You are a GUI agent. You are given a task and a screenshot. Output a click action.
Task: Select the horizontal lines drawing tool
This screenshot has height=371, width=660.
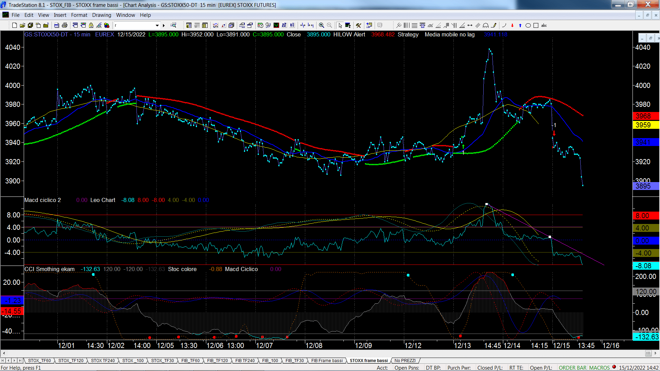[415, 25]
